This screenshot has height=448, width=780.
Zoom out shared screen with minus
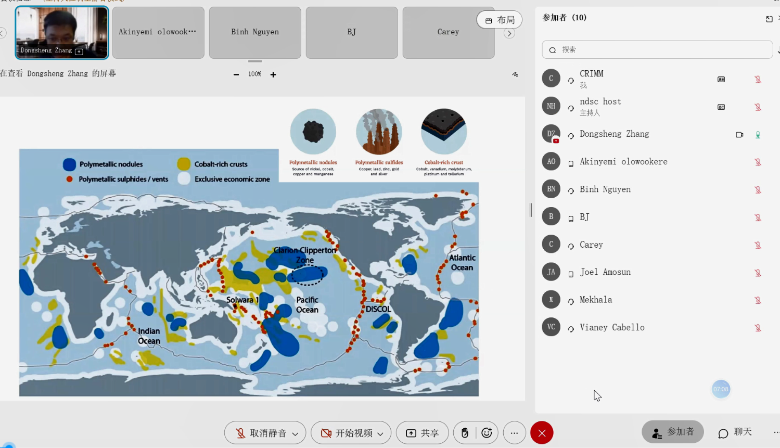click(x=236, y=74)
